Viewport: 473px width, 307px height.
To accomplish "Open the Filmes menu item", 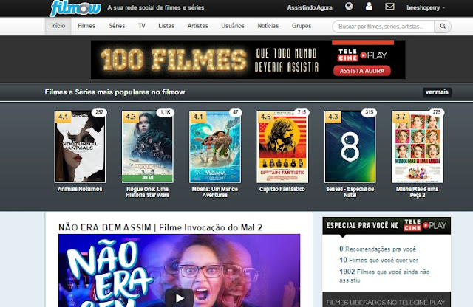I will click(86, 26).
